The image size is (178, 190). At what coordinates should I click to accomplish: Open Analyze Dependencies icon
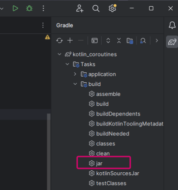tap(143, 41)
